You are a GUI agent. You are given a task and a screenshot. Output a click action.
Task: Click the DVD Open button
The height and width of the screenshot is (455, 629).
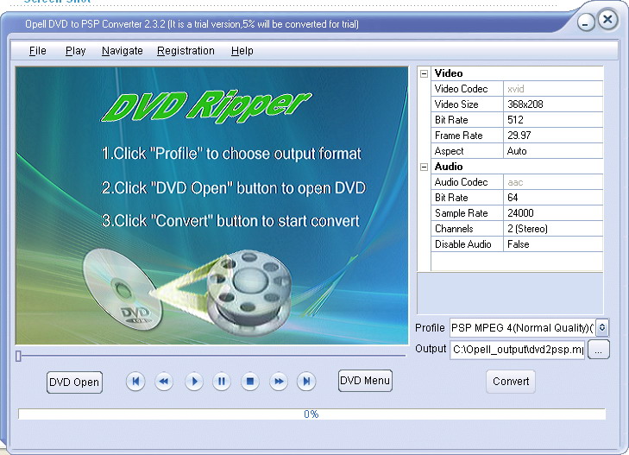[74, 382]
